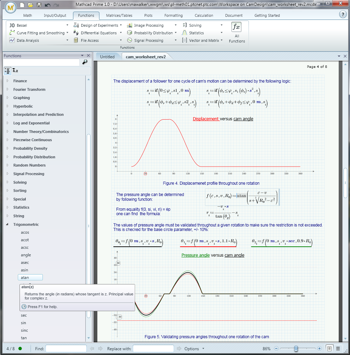The height and width of the screenshot is (355, 350).
Task: Switch to the Untitled worksheet tab
Action: tap(107, 57)
